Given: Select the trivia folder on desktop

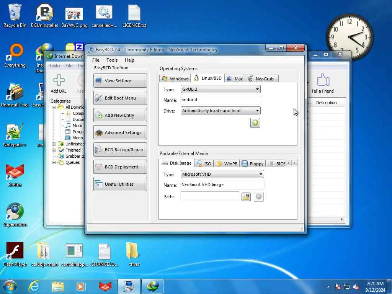Looking at the screenshot, I should [134, 255].
